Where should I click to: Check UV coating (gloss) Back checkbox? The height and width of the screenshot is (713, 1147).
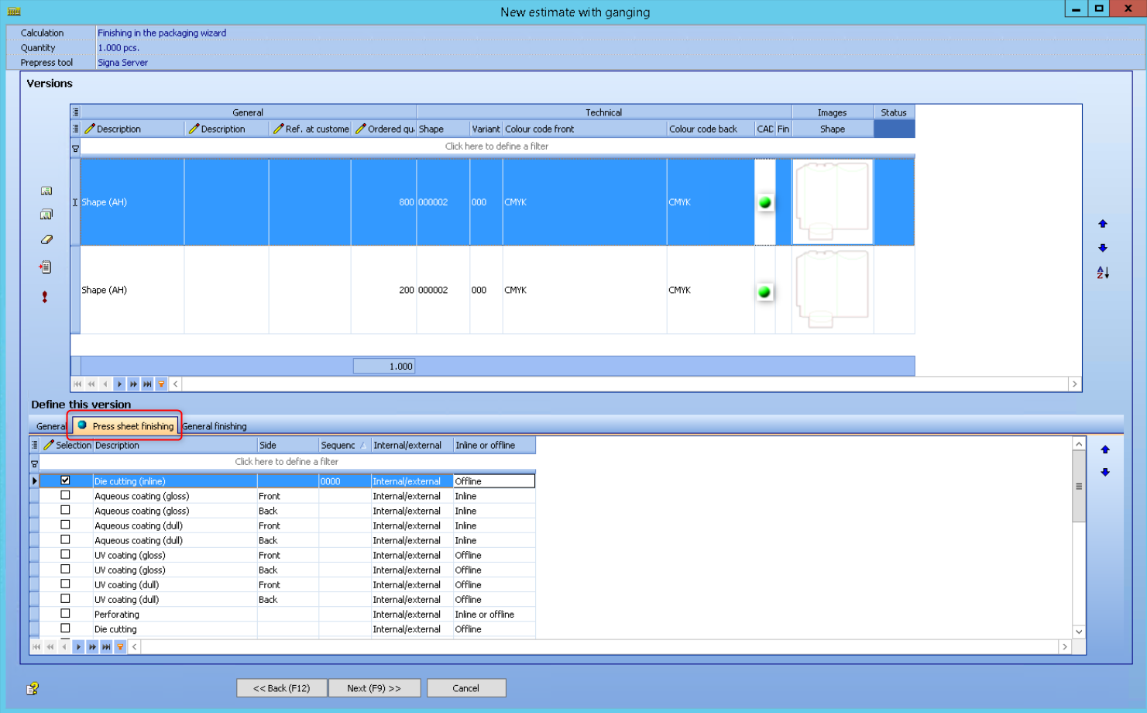(x=65, y=569)
